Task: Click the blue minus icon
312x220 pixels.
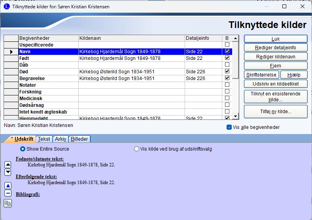Action: point(8,193)
